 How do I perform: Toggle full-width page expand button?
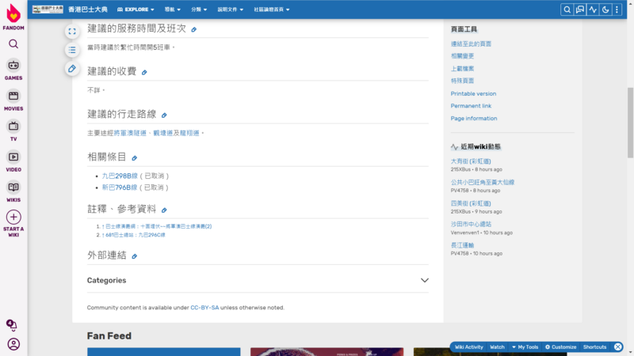(72, 31)
